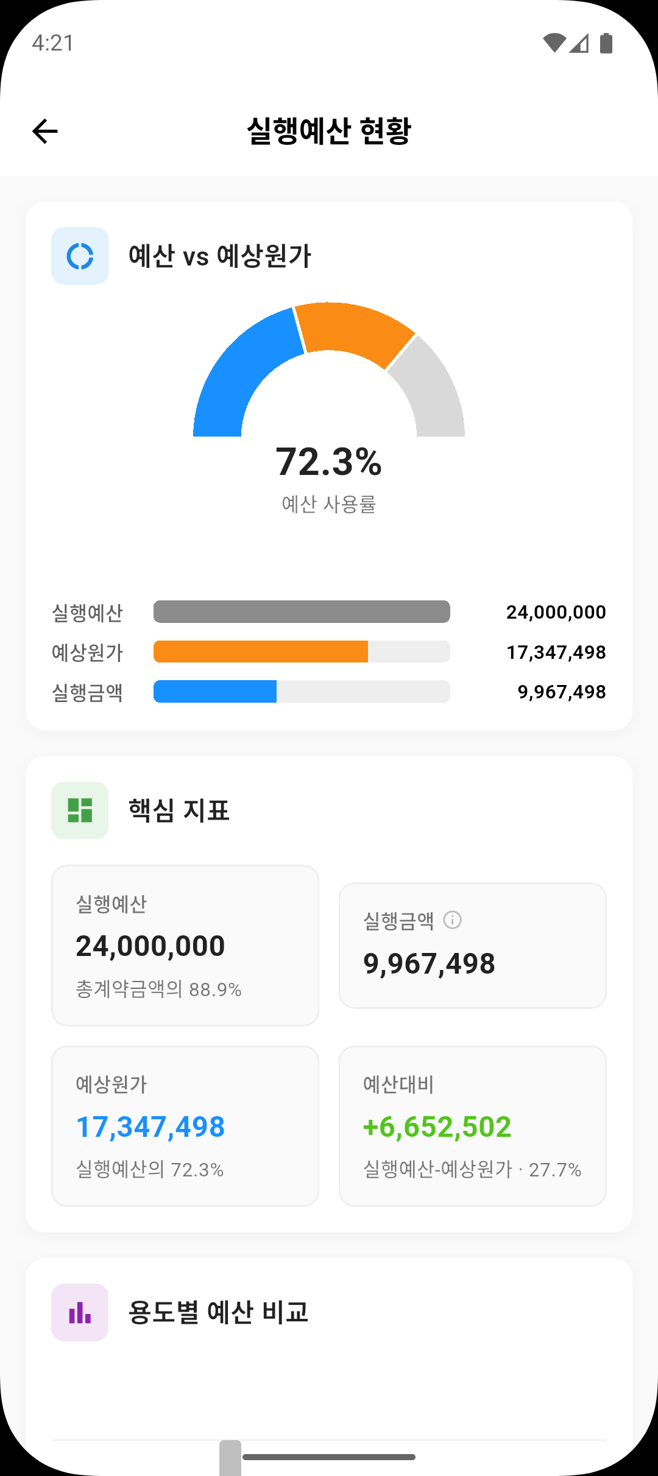
Task: Select the 예산대비 +6,652,502 metric card
Action: click(x=472, y=1126)
